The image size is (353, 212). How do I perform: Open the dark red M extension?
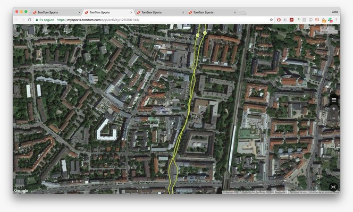[x=291, y=20]
